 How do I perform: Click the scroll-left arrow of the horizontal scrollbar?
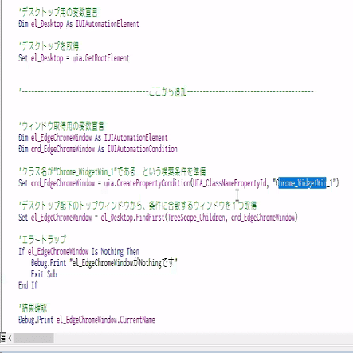(10, 338)
